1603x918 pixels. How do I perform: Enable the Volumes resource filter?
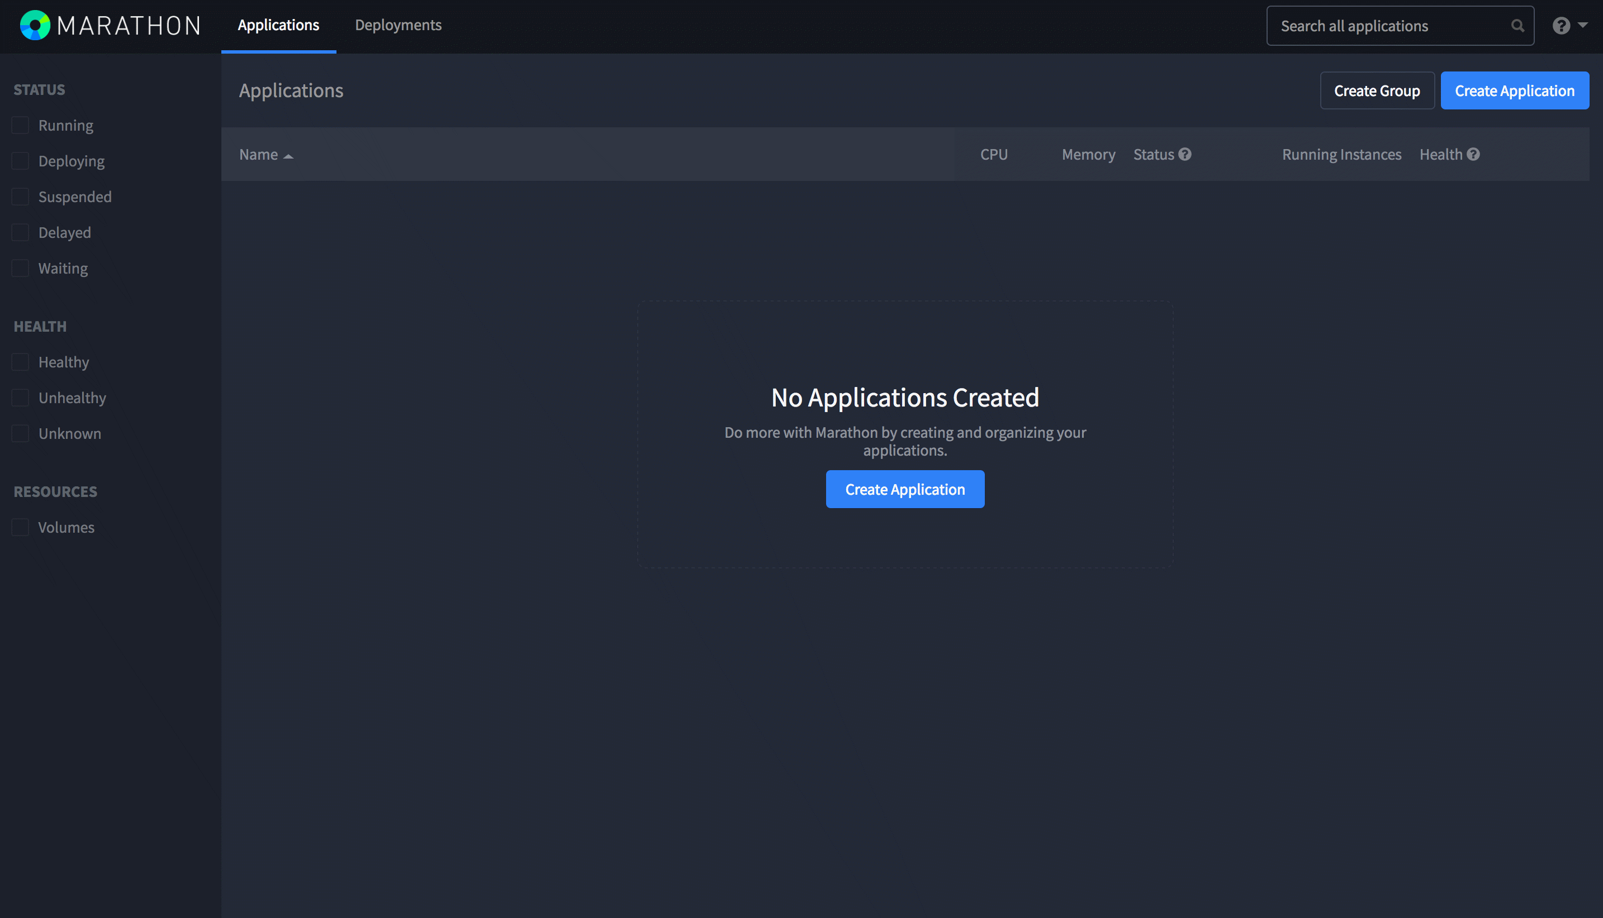coord(20,527)
